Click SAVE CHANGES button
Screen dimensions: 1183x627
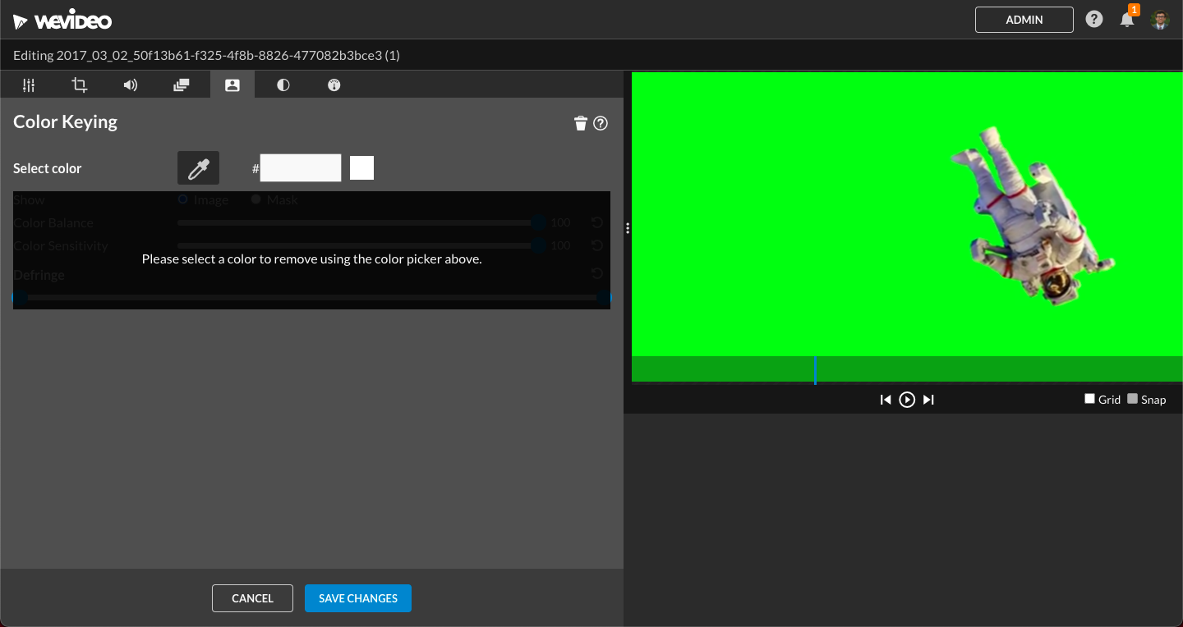coord(358,598)
